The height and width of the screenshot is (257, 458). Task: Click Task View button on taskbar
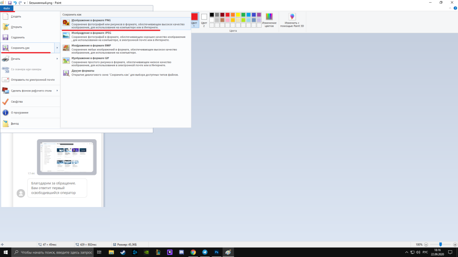99,253
